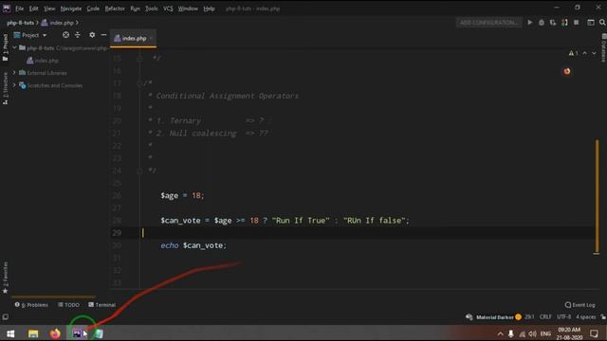Screen dimensions: 607x341
Task: Open File Explorer from the taskbar
Action: [x=33, y=333]
